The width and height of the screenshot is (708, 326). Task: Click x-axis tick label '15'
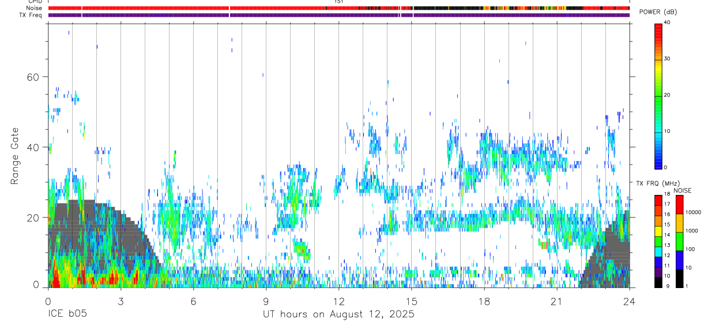click(x=412, y=301)
